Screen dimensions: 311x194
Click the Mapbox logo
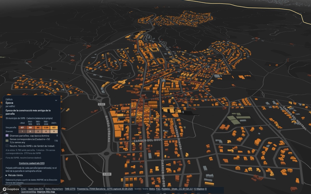click(11, 189)
